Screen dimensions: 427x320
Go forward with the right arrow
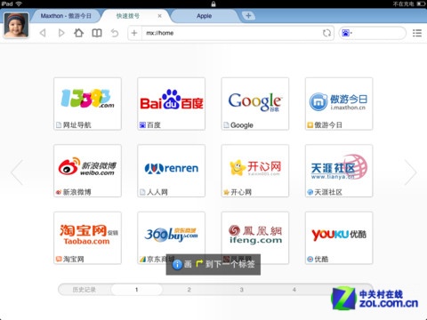[61, 33]
